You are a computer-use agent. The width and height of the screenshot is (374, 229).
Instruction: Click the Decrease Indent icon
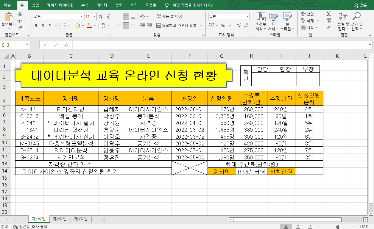142,26
